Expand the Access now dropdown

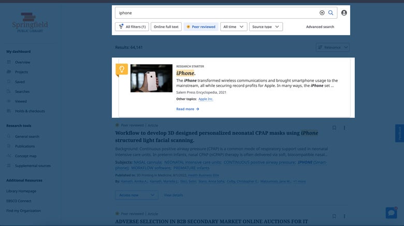coord(137,195)
